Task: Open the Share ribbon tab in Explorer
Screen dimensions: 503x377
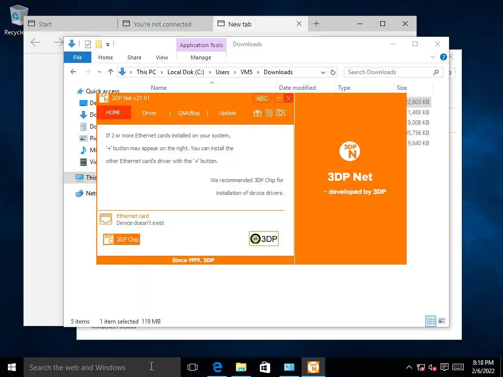Action: pos(134,57)
